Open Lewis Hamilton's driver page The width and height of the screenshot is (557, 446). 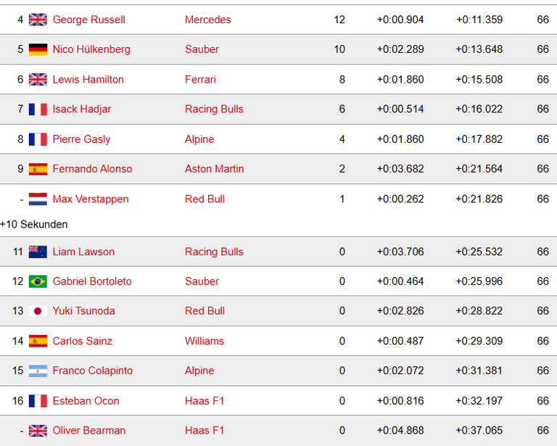pyautogui.click(x=88, y=79)
